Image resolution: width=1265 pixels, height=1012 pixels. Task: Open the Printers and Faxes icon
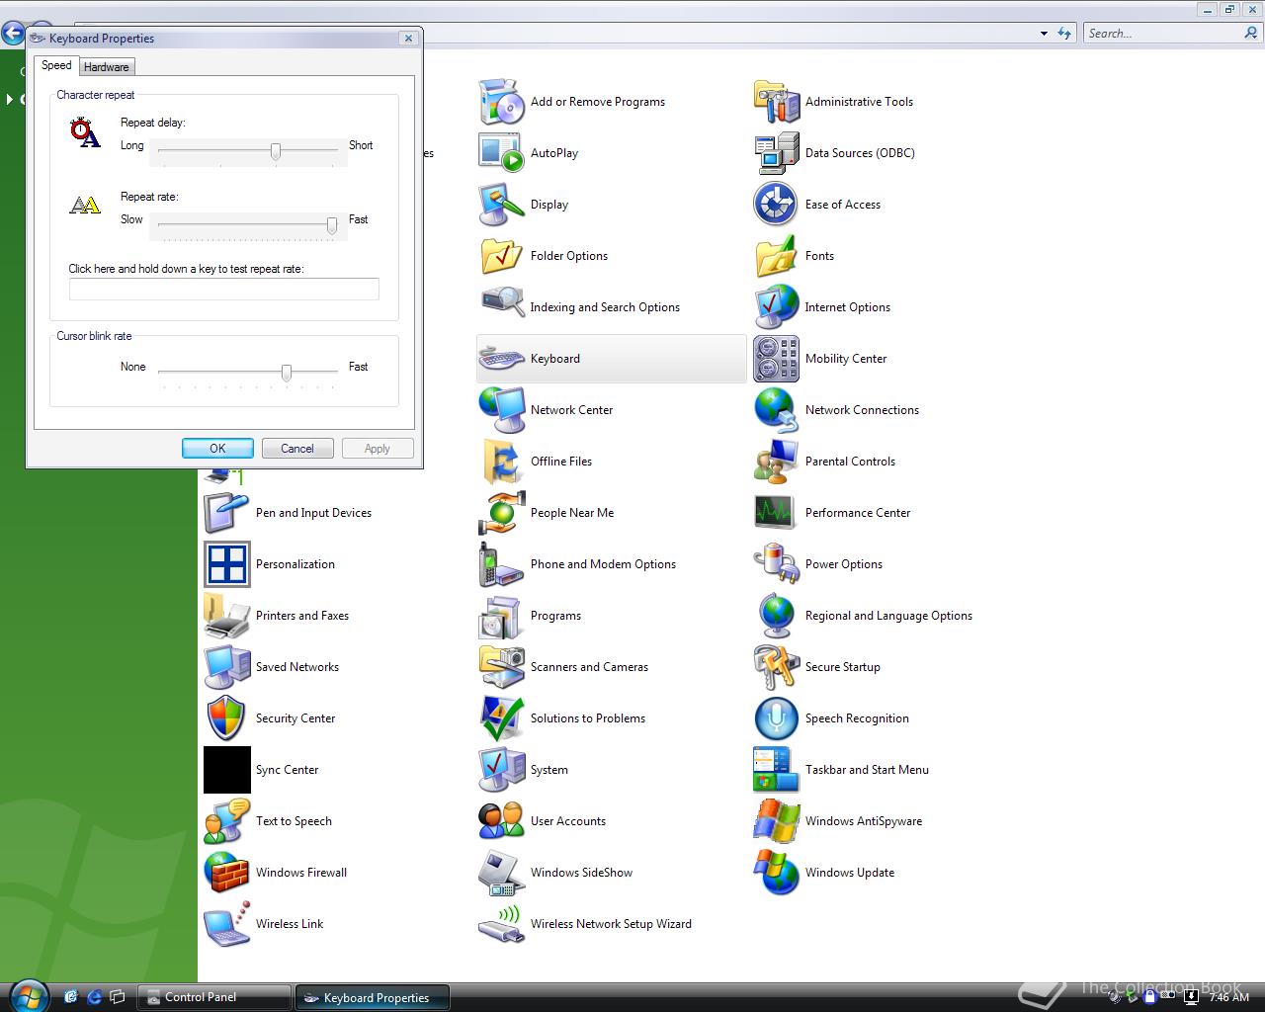click(226, 616)
